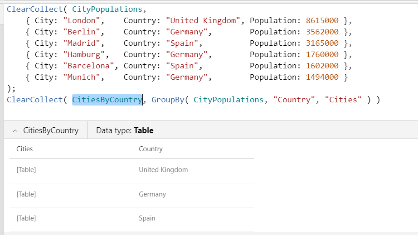This screenshot has width=418, height=235.
Task: Select the Spain cell in results table
Action: 147,218
